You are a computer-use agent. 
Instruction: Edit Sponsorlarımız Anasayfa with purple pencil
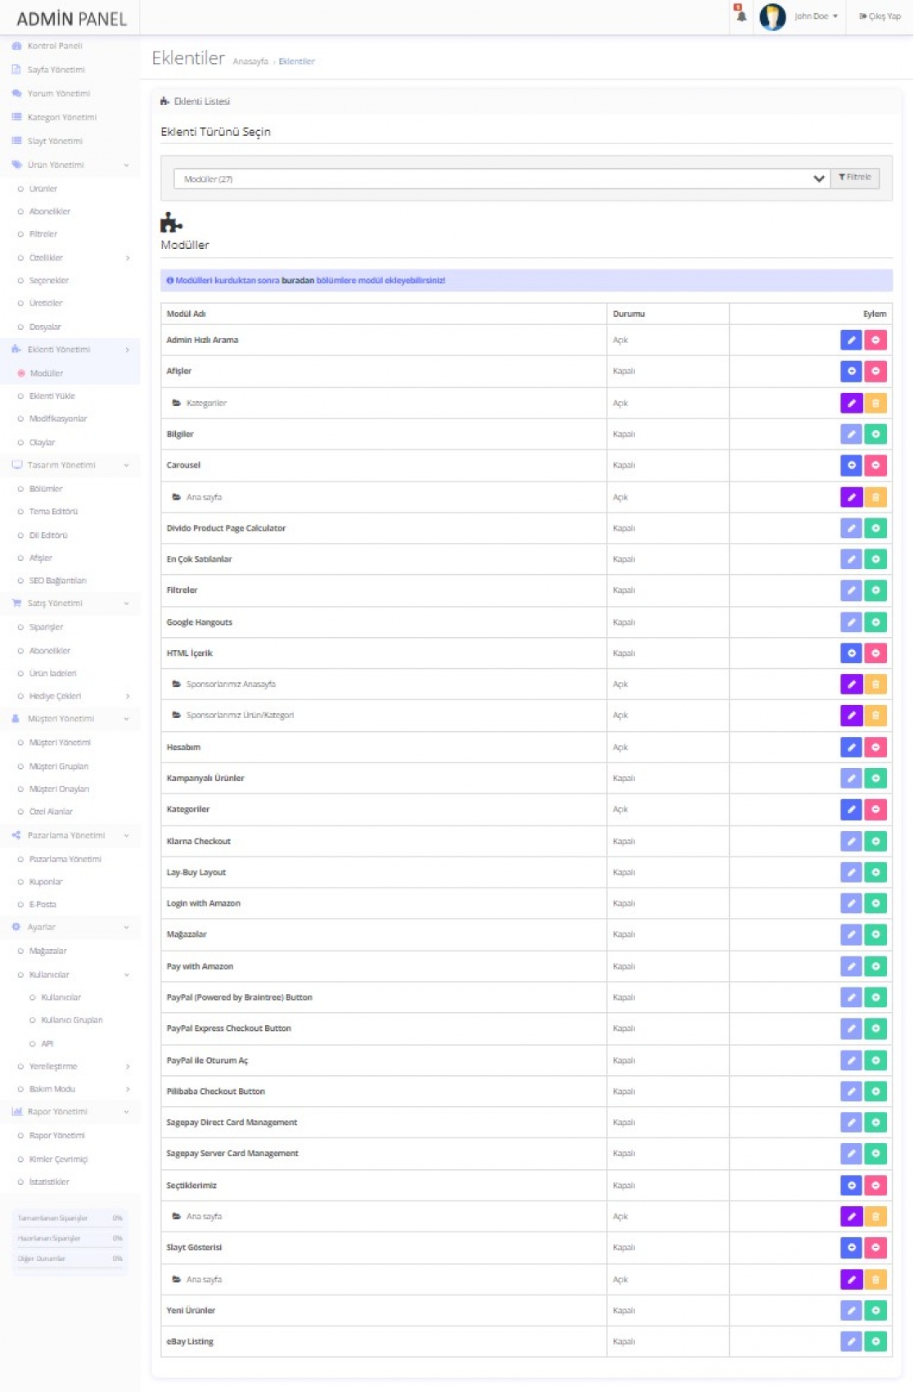[851, 684]
